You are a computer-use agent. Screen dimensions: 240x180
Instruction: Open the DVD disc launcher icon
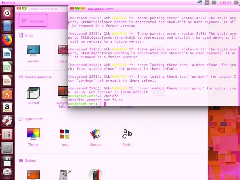pyautogui.click(x=7, y=173)
